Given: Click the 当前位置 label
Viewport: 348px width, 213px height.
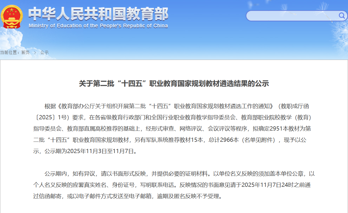Looking at the screenshot, I should point(10,52).
